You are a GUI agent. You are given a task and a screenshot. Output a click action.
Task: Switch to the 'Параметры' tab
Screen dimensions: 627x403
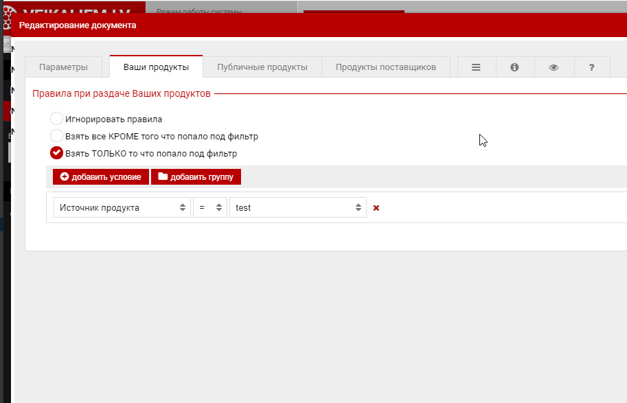pyautogui.click(x=63, y=67)
